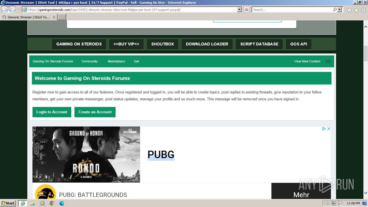
Task: Click the Create an Account button
Action: tap(95, 112)
